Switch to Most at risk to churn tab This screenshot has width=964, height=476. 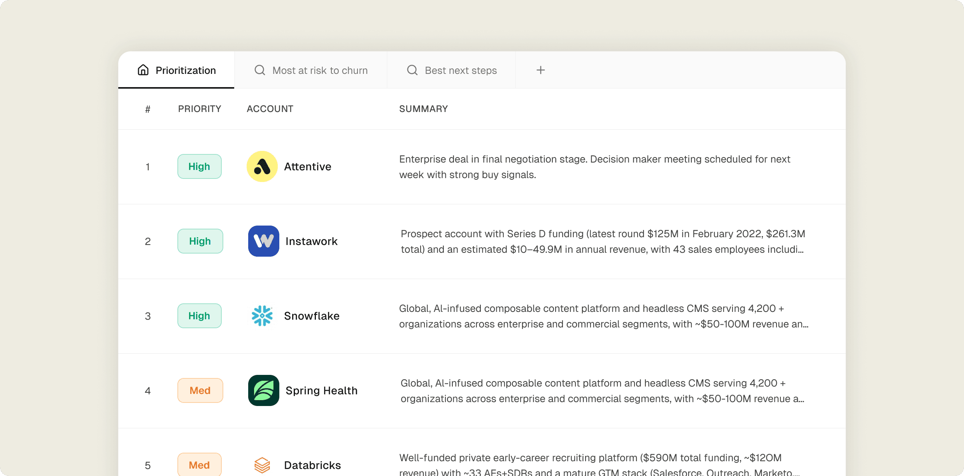[320, 70]
